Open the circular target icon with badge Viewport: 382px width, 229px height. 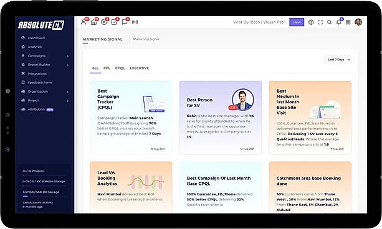coord(104,22)
